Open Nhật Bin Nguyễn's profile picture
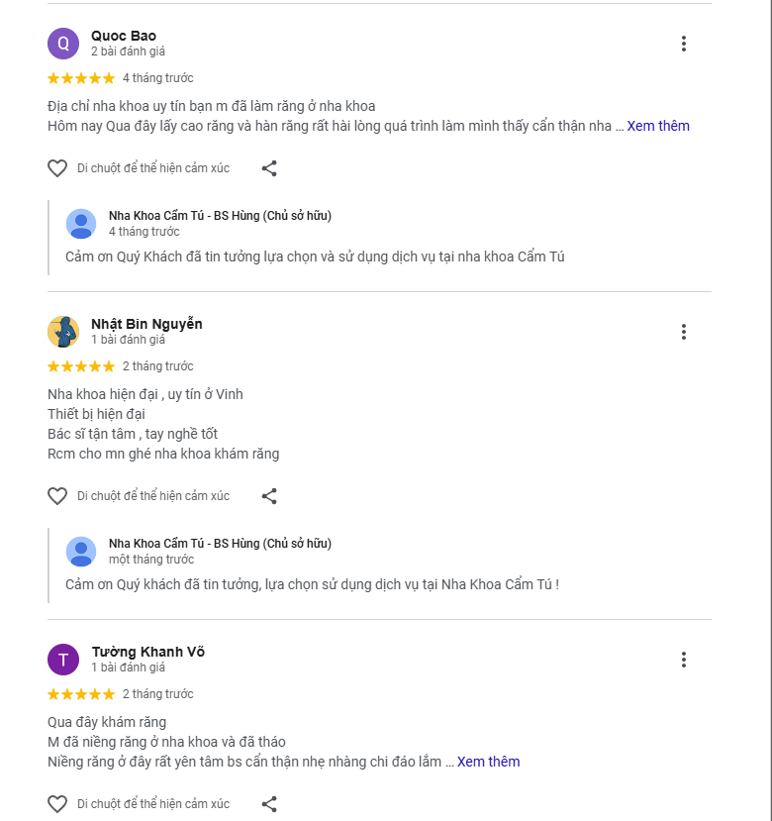772x821 pixels. point(63,332)
